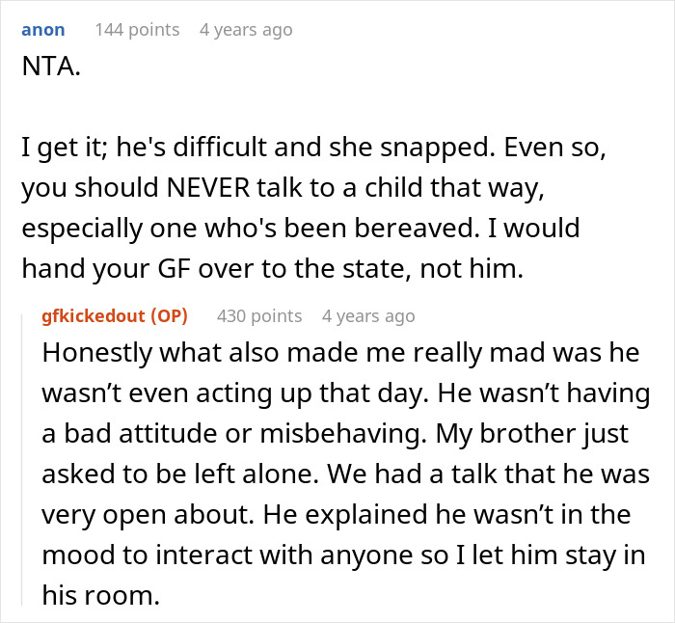
Task: Click the (OP) tag beside gfkickedout
Action: [x=170, y=316]
